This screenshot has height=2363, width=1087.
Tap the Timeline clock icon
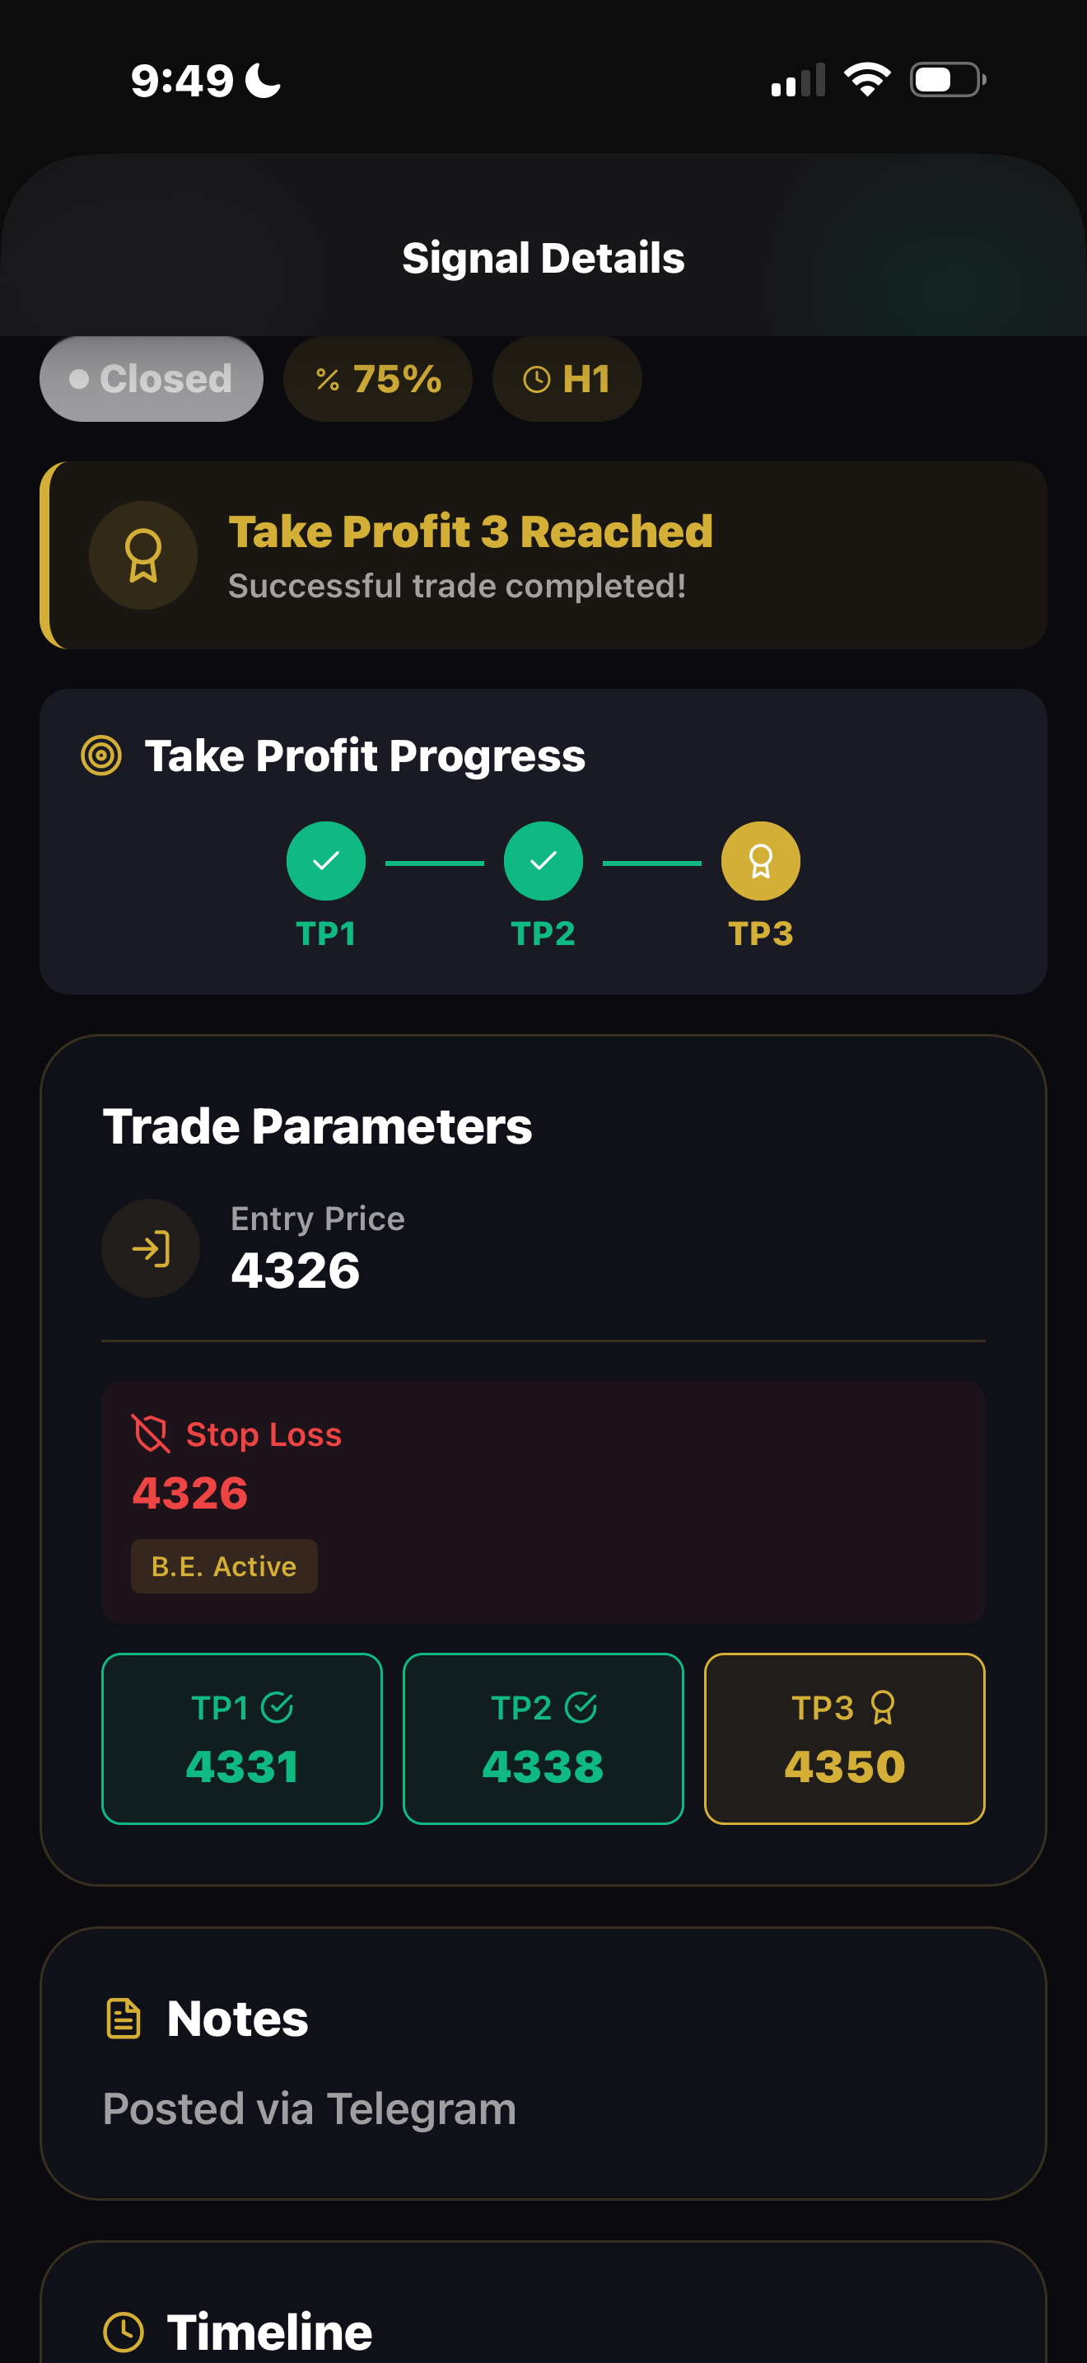pyautogui.click(x=124, y=2331)
